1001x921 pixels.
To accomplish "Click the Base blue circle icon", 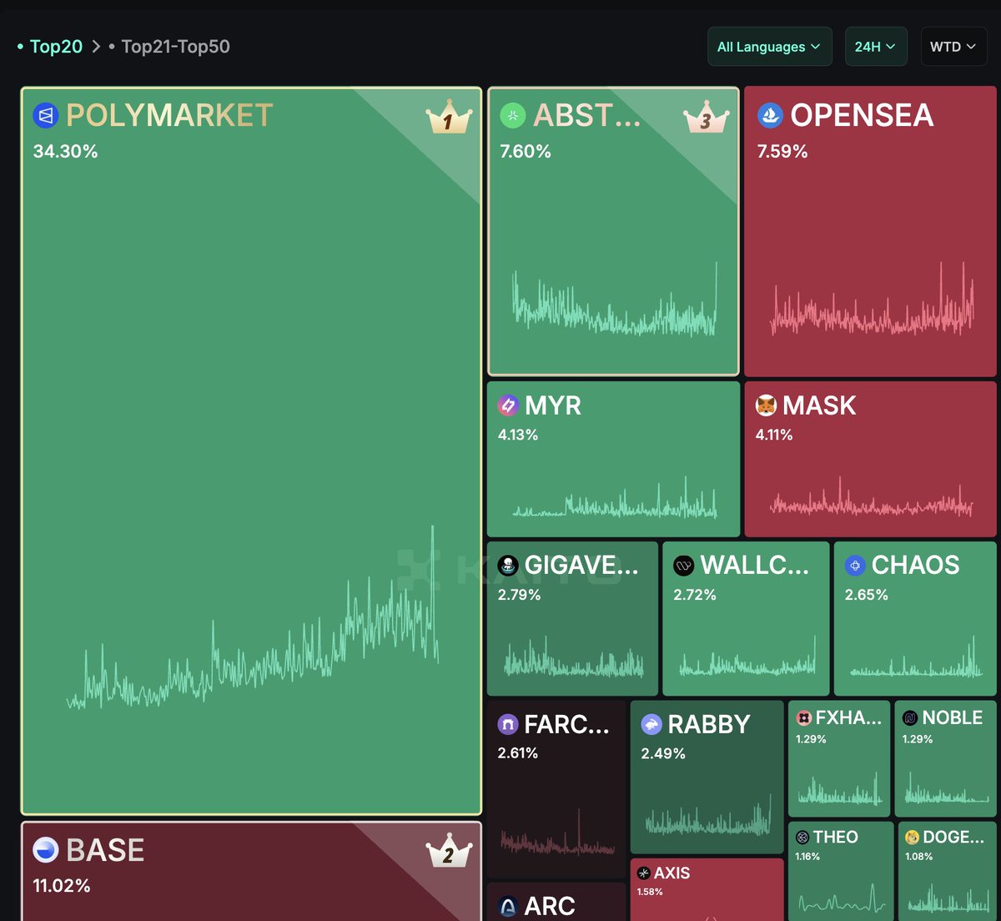I will 46,850.
